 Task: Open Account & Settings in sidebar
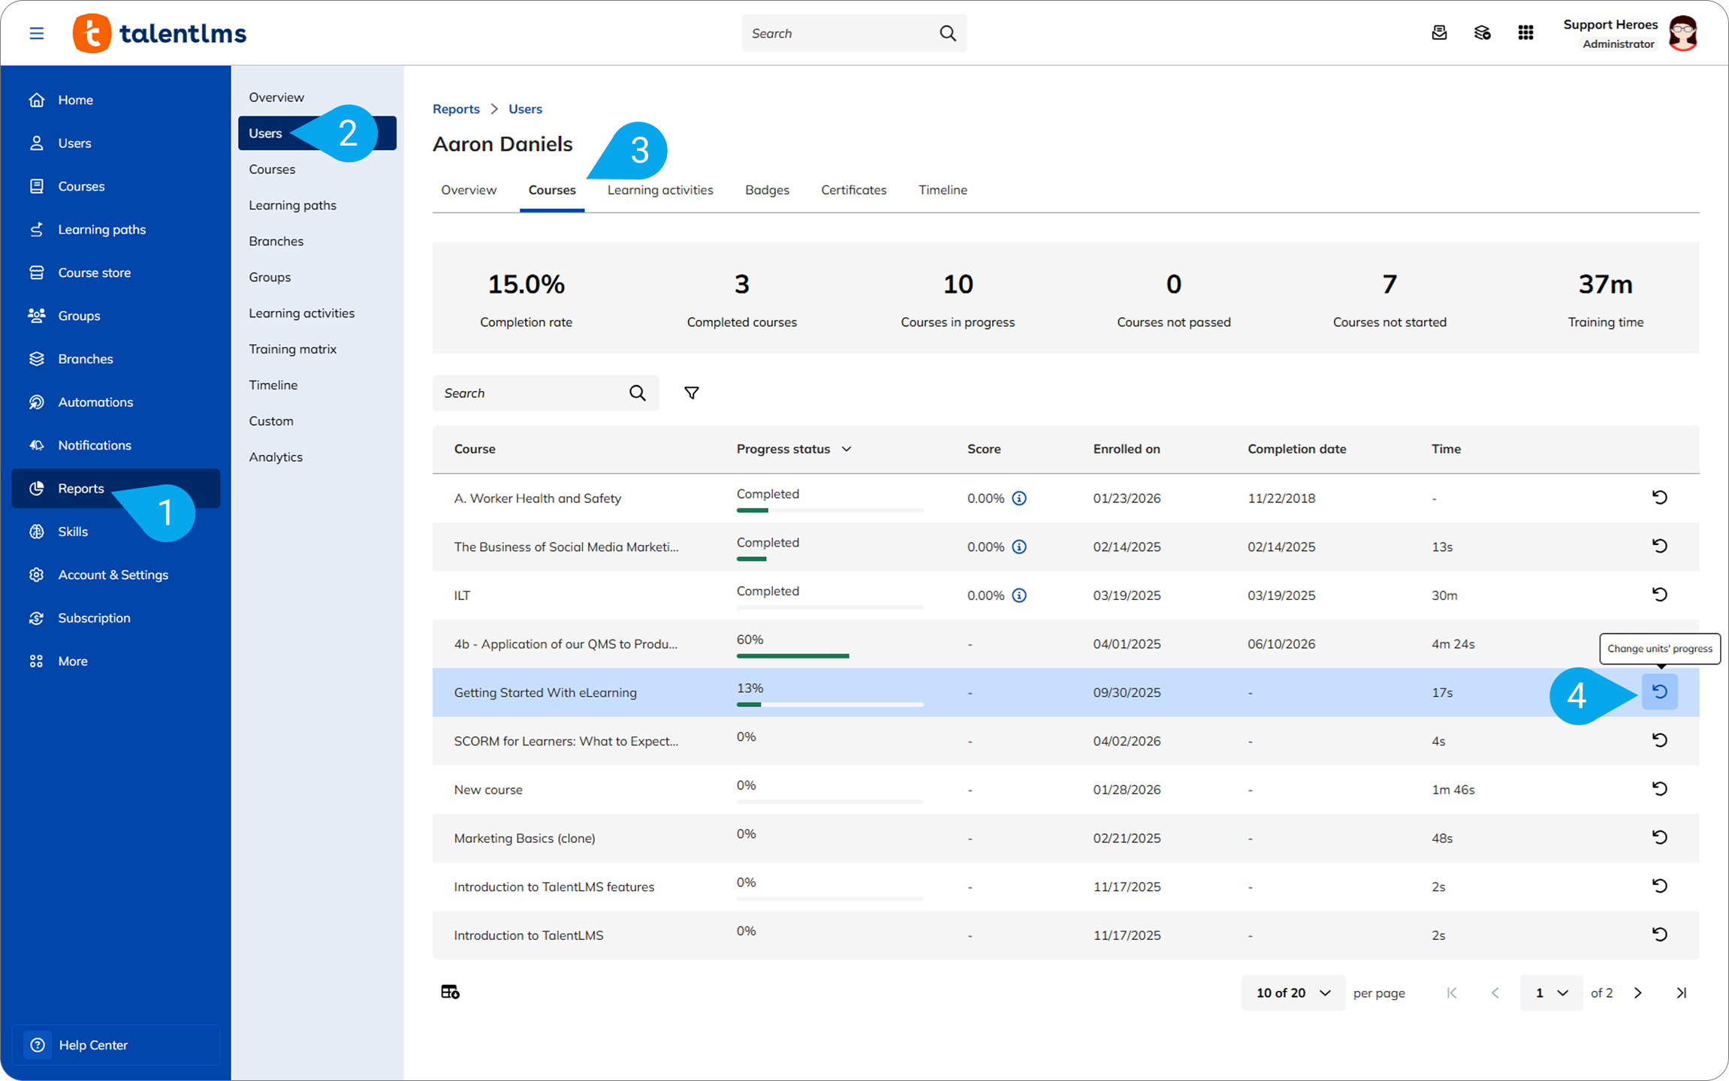(x=116, y=575)
